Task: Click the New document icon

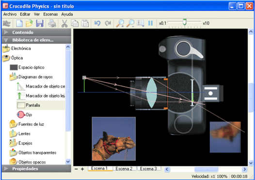Action: (x=19, y=23)
